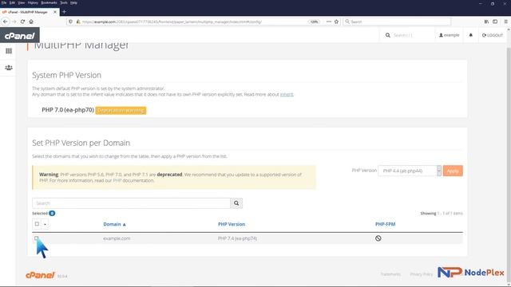The image size is (511, 287).
Task: Toggle the Firefox sidebar icon
Action: tap(495, 22)
